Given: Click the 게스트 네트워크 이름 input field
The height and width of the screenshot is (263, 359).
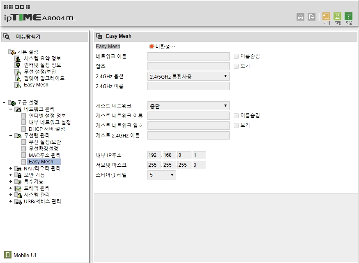Looking at the screenshot, I should (189, 115).
